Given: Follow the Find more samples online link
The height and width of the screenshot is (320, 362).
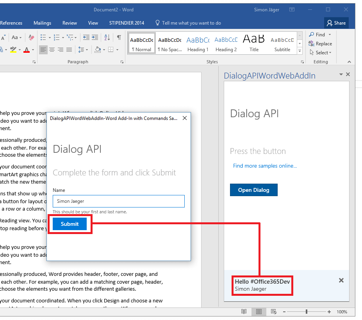Looking at the screenshot, I should coord(265,166).
